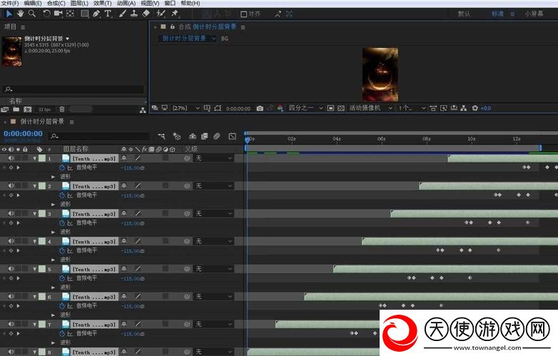This screenshot has width=558, height=356.
Task: Click the show channel color icon
Action: coord(280,108)
